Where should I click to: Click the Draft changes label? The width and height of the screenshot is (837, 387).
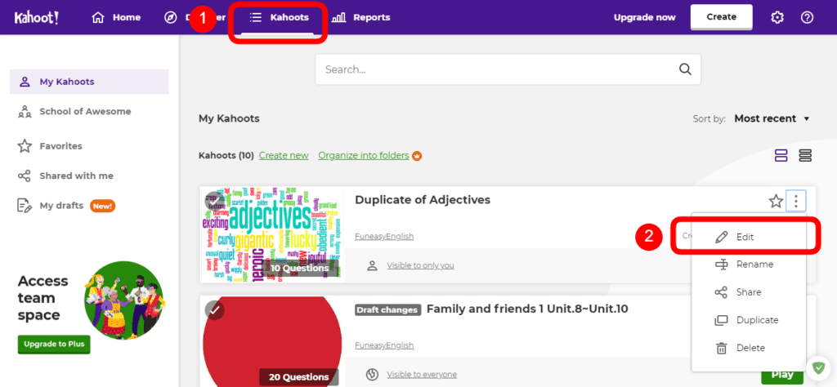tap(388, 309)
